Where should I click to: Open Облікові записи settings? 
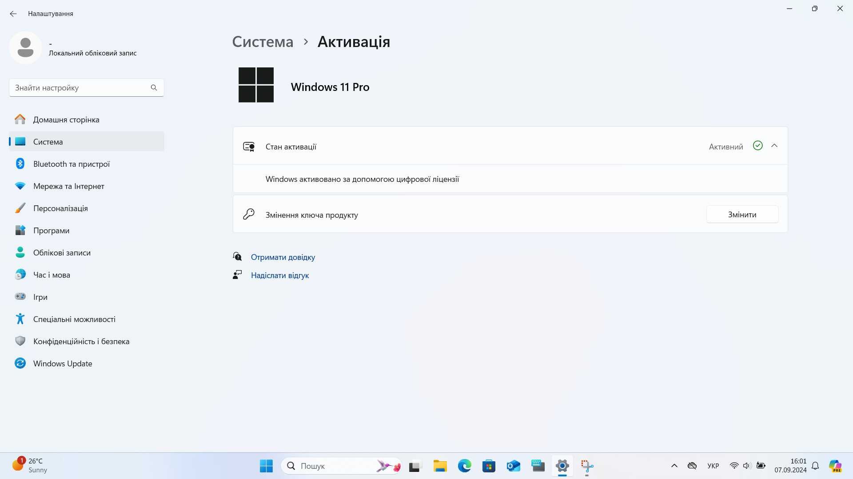(87, 252)
